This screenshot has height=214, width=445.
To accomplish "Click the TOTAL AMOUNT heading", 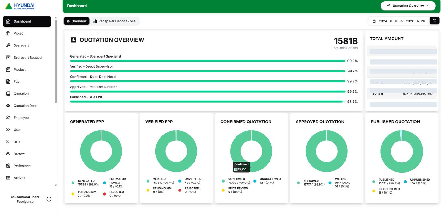I will [387, 38].
